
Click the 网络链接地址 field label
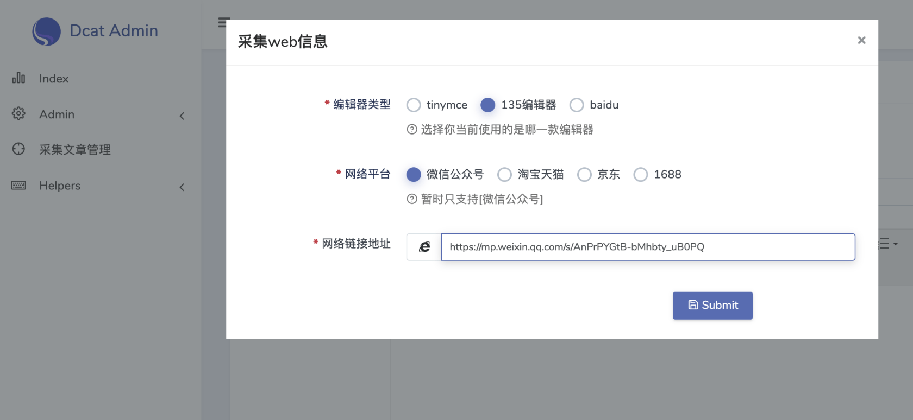coord(356,243)
